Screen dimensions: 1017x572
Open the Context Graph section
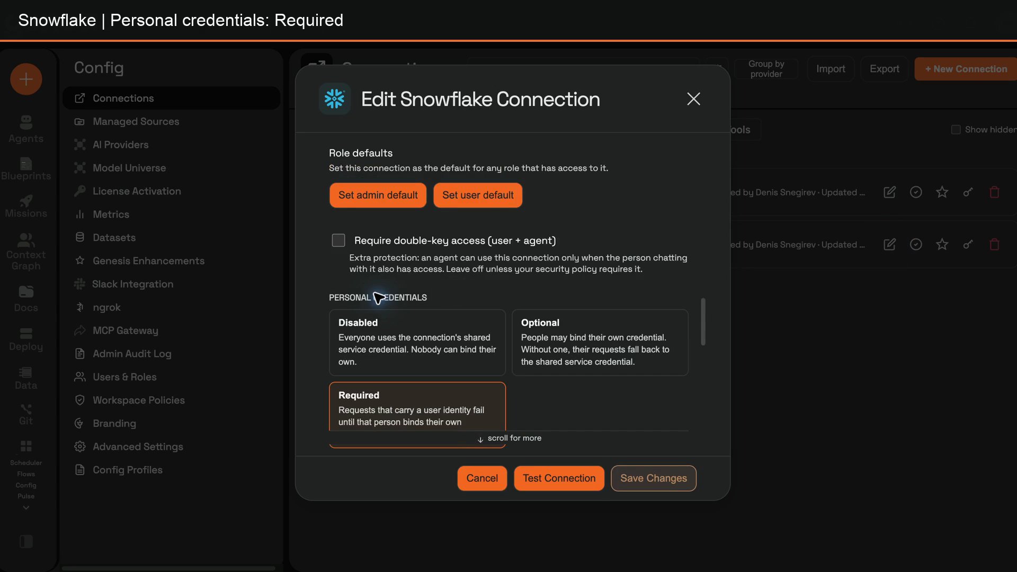click(x=26, y=252)
